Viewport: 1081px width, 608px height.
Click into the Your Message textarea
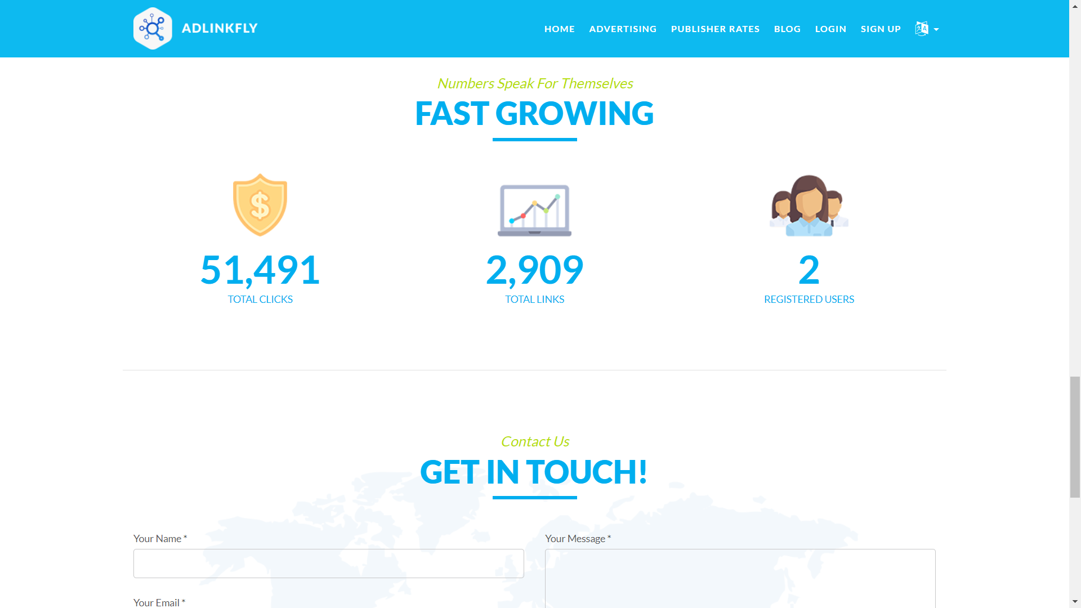(740, 579)
